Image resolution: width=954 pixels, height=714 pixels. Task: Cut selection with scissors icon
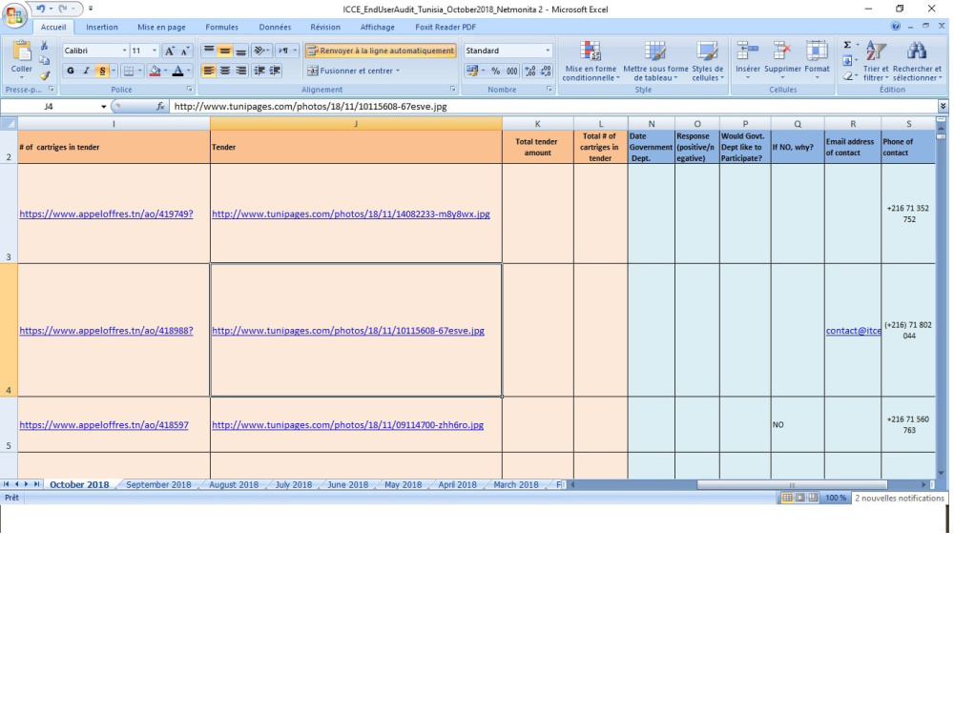click(45, 46)
